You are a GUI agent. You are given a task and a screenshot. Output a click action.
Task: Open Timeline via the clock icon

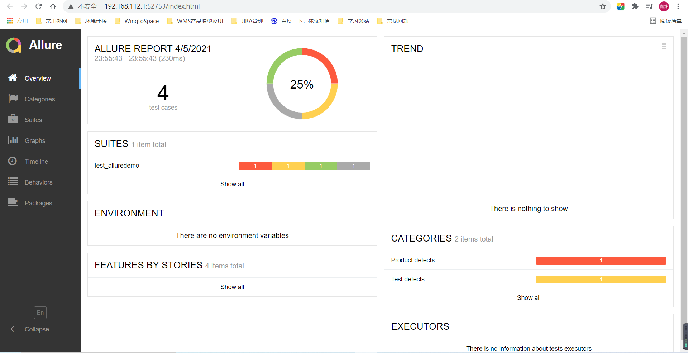pyautogui.click(x=13, y=161)
